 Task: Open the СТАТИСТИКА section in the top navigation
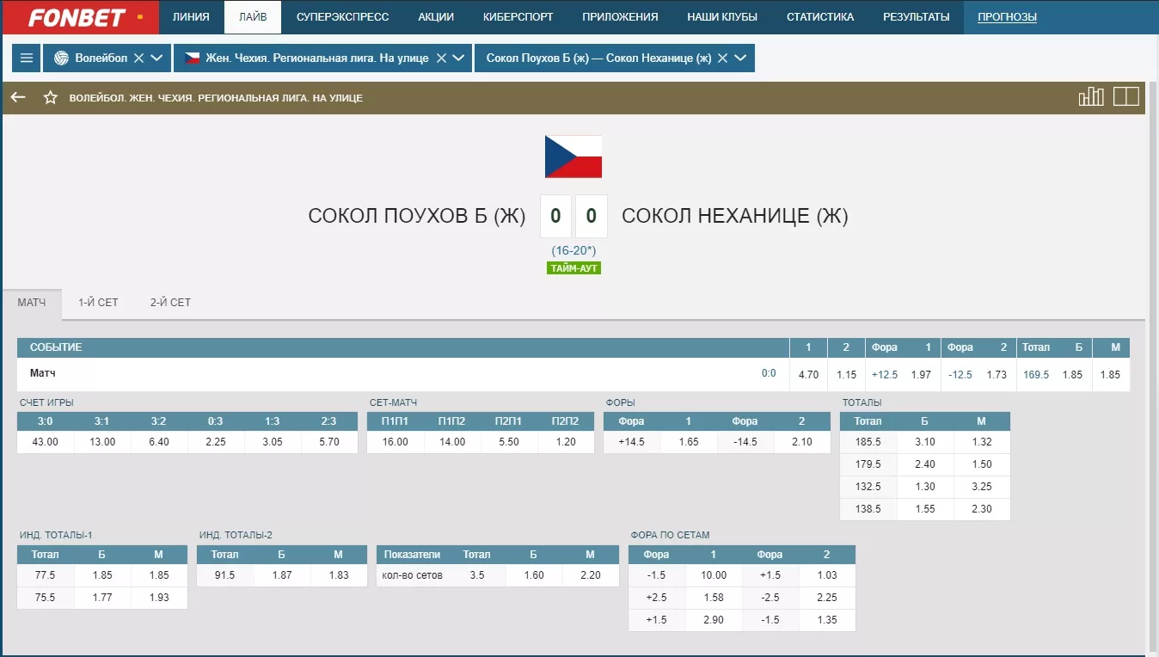[x=819, y=16]
